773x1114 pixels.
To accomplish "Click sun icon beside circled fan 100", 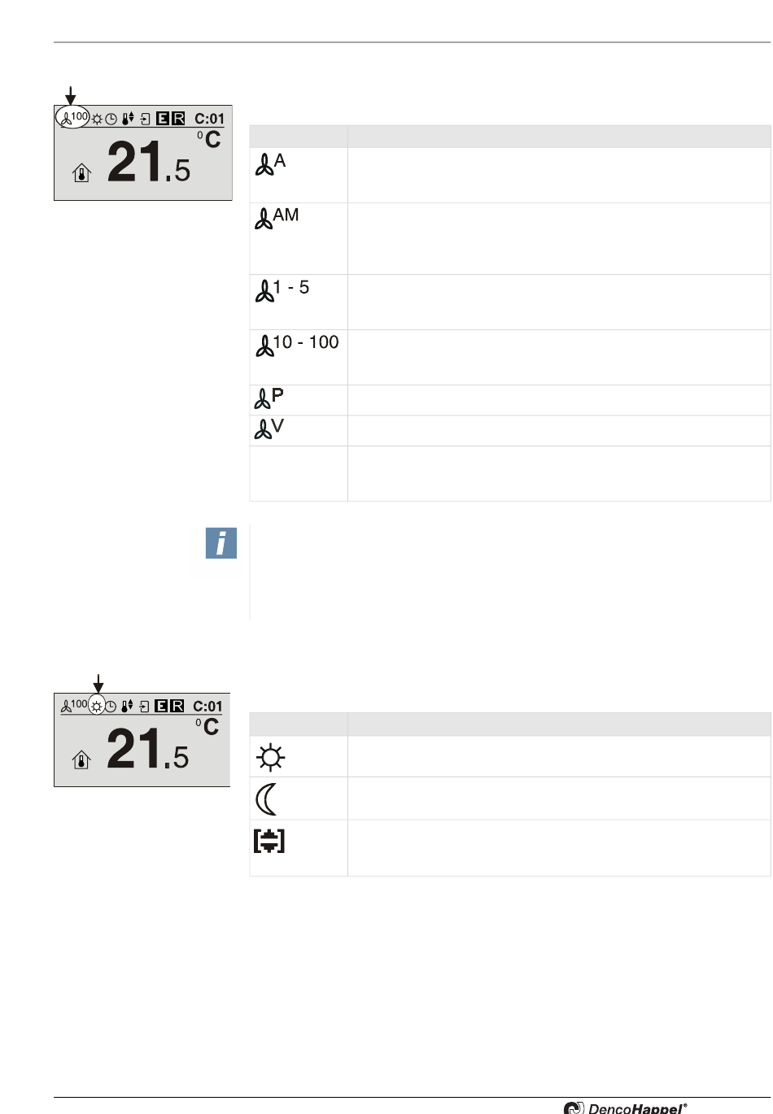I will (98, 119).
